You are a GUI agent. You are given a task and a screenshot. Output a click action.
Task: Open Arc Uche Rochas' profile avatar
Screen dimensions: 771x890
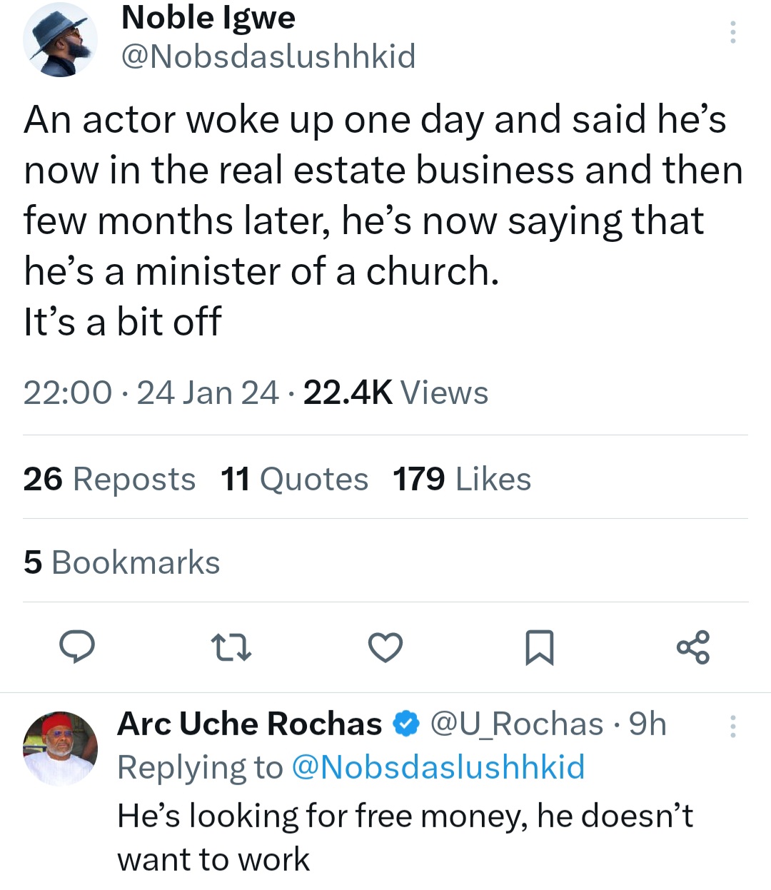coord(60,748)
